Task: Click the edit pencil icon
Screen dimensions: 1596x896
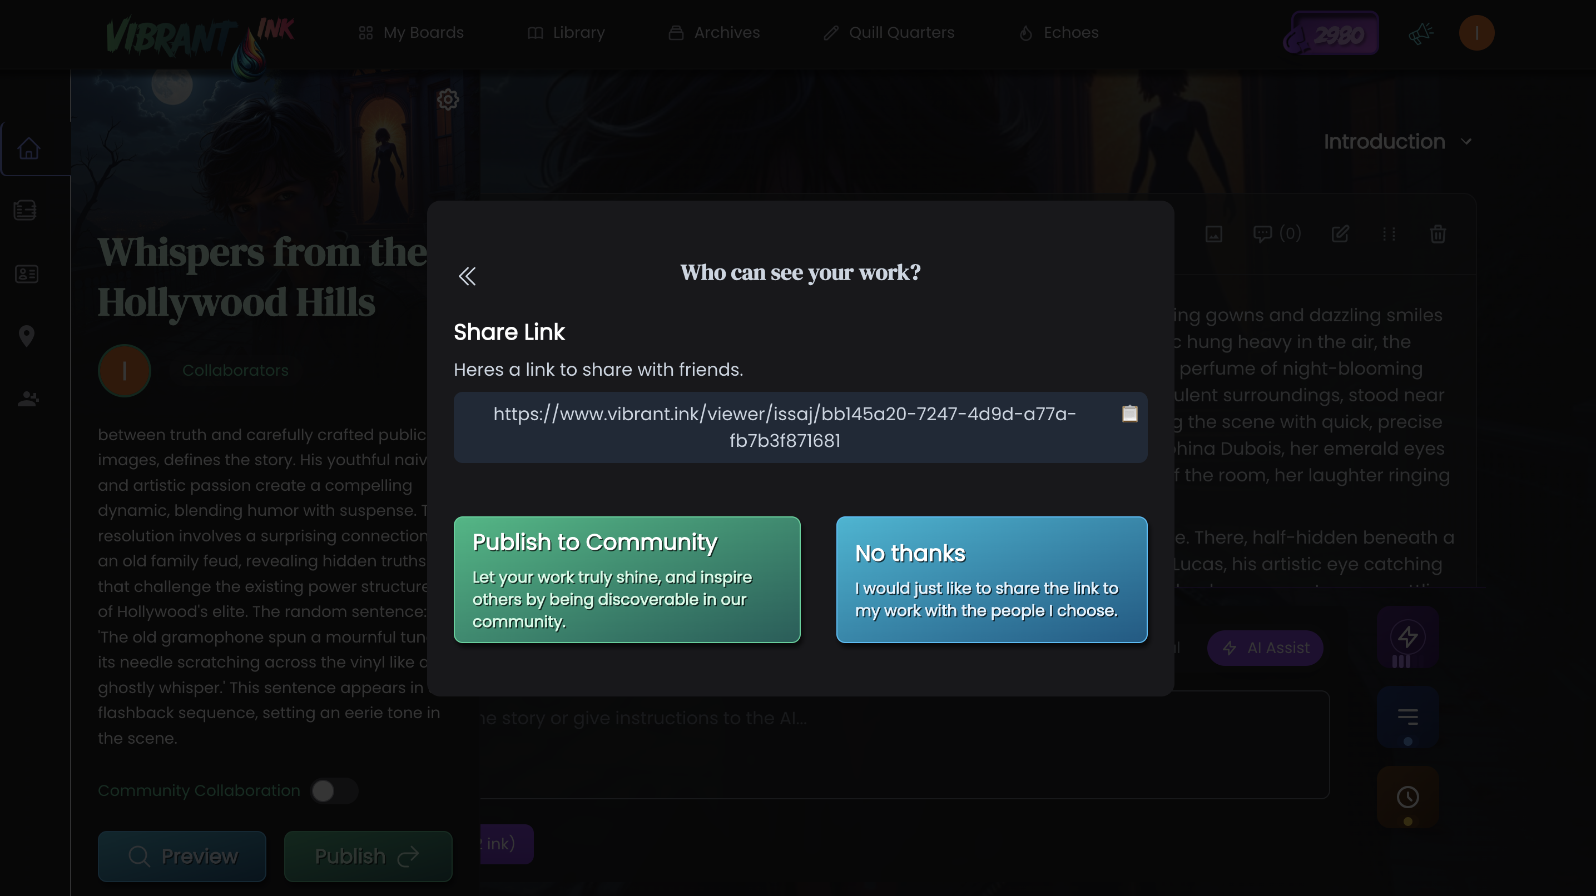Action: point(1340,234)
